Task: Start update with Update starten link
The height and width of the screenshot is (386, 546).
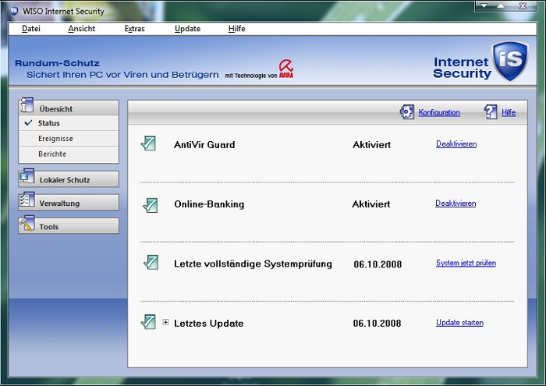Action: [459, 322]
